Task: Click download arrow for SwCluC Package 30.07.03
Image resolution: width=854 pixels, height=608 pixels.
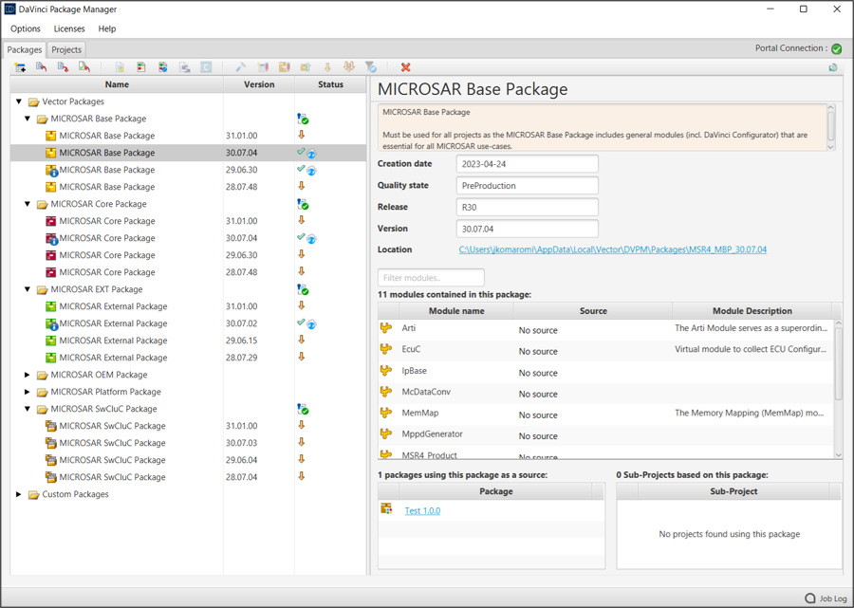Action: click(301, 442)
